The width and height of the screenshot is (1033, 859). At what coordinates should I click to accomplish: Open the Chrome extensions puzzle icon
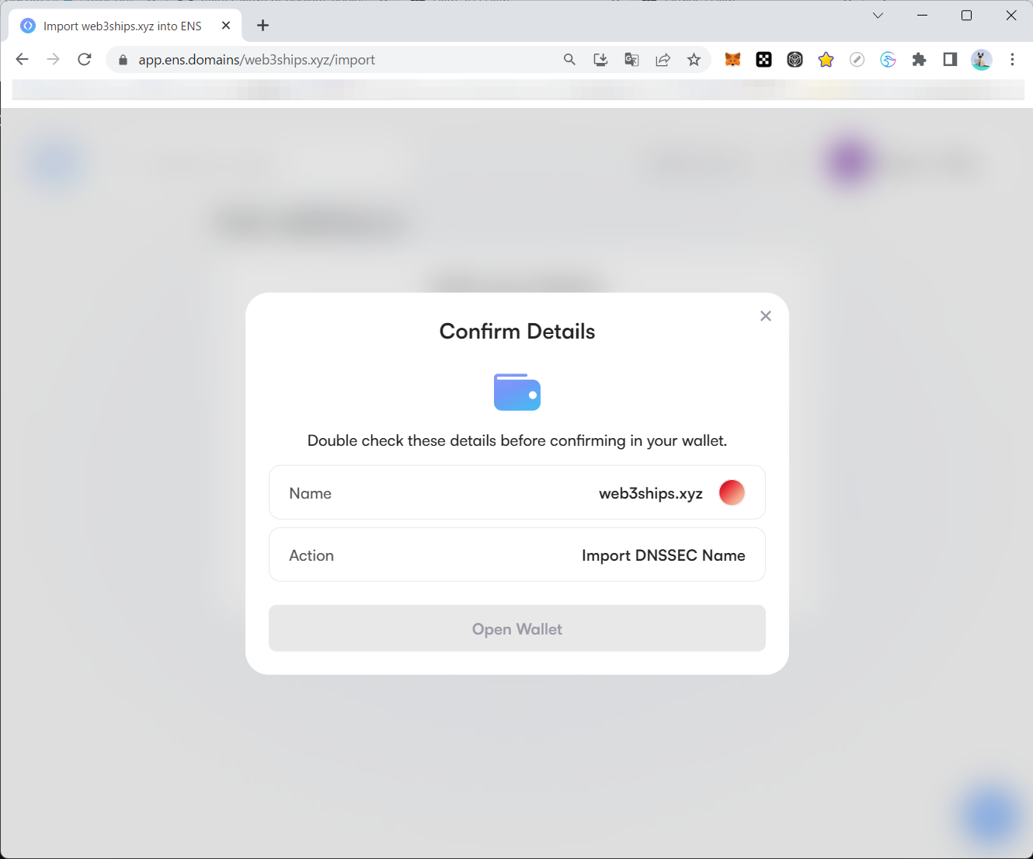tap(919, 60)
